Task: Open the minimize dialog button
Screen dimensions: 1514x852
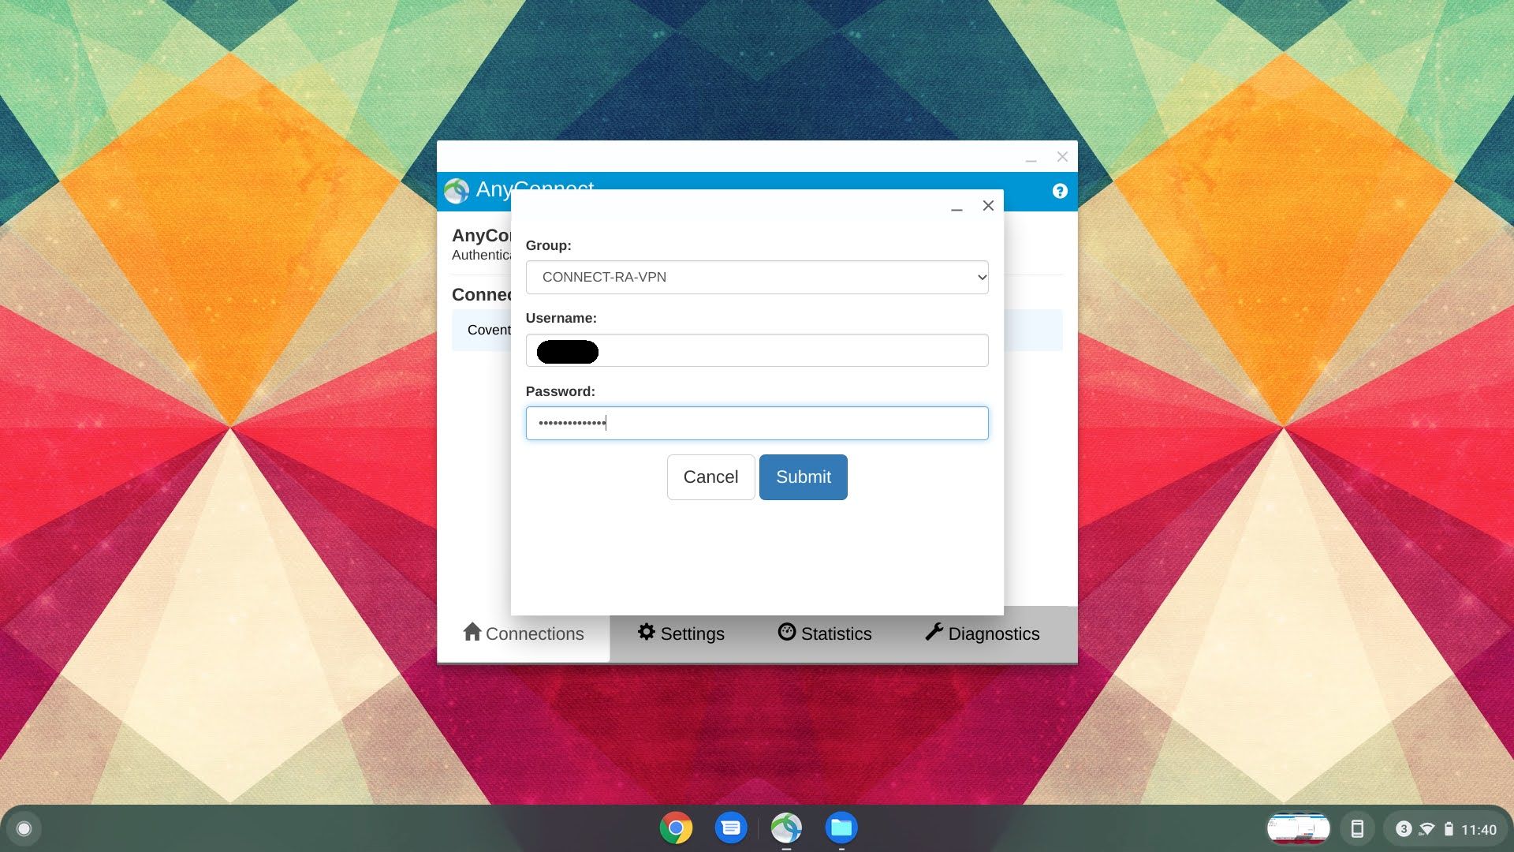Action: 956,205
